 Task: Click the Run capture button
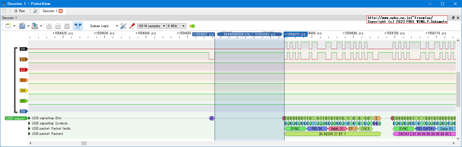point(19,11)
